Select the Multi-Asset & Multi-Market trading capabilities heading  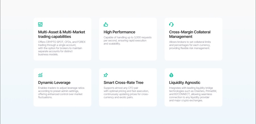(x=61, y=34)
